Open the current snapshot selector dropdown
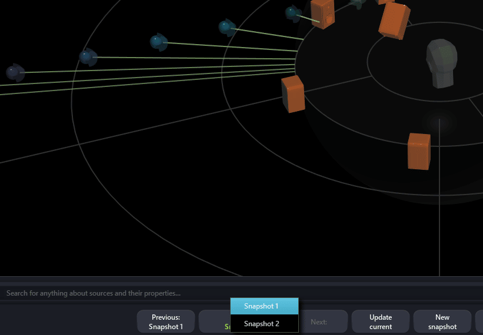The width and height of the screenshot is (483, 335). pos(214,321)
